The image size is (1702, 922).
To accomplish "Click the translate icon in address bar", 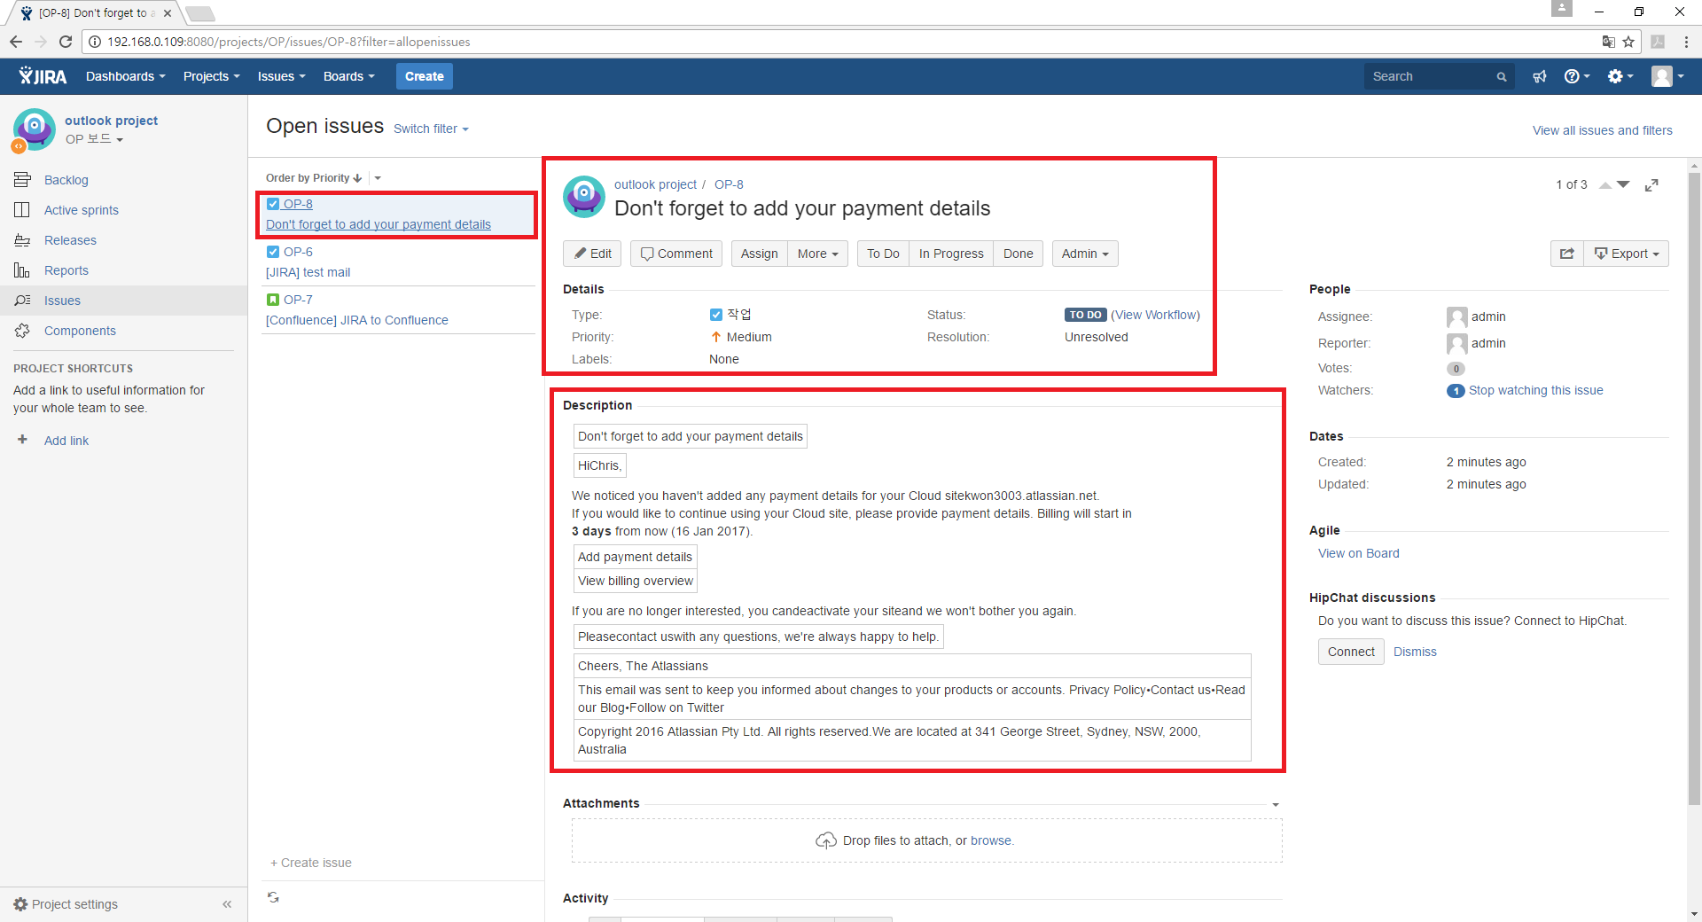I will coord(1608,42).
